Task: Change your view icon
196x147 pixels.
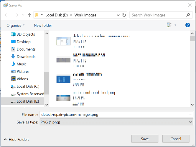Action: tap(169, 25)
